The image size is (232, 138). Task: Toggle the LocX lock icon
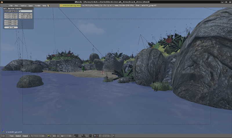[5, 14]
